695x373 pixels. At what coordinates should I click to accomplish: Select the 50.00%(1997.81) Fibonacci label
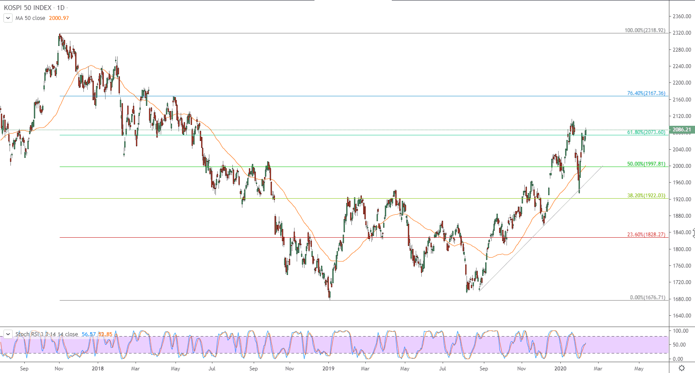[646, 164]
